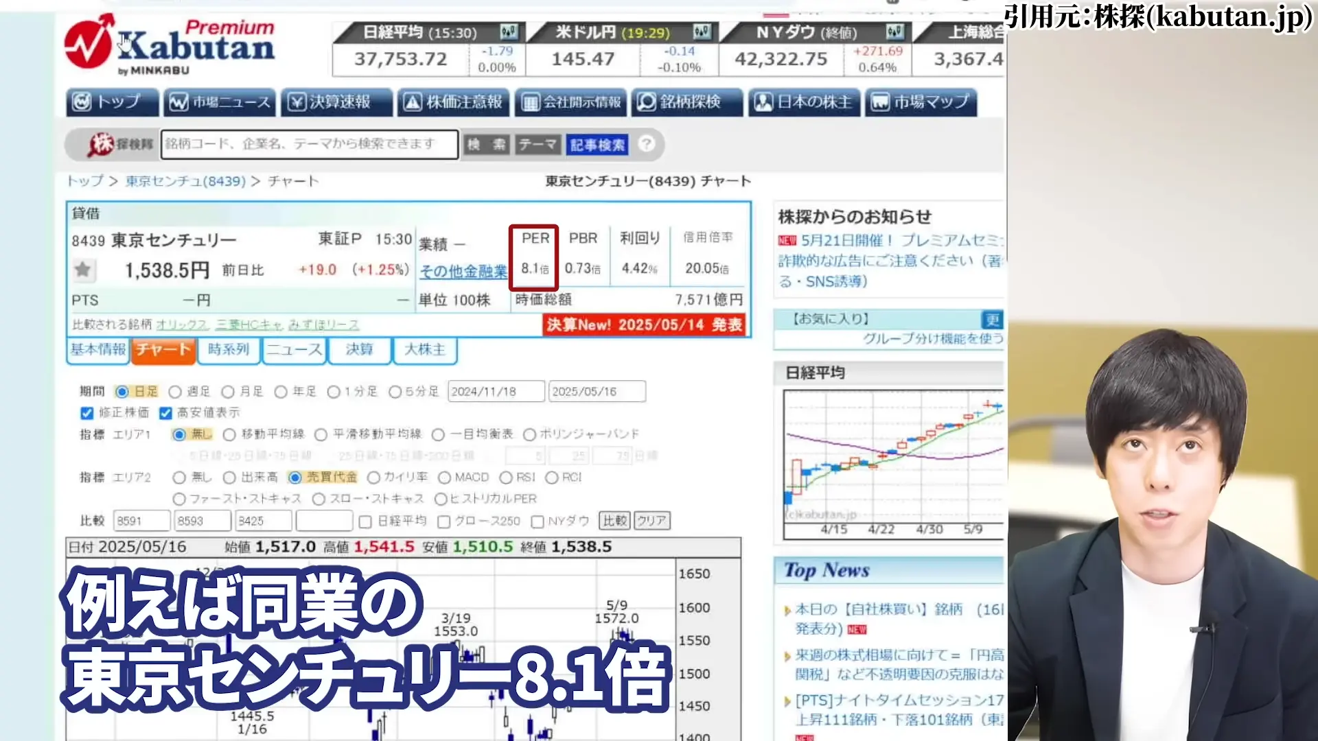This screenshot has height=741, width=1318.
Task: Click the 比較 compare button
Action: [x=614, y=521]
